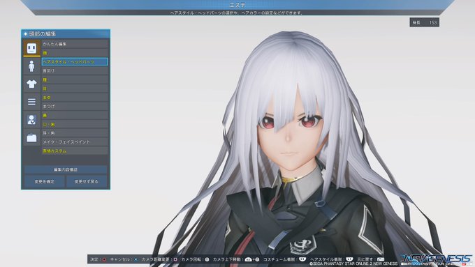Open the character portrait icon category
Screen dimensions: 475x267
coord(32,120)
